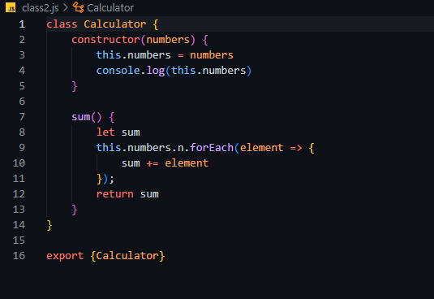Click 'this.numbers' on line 3

click(x=133, y=55)
